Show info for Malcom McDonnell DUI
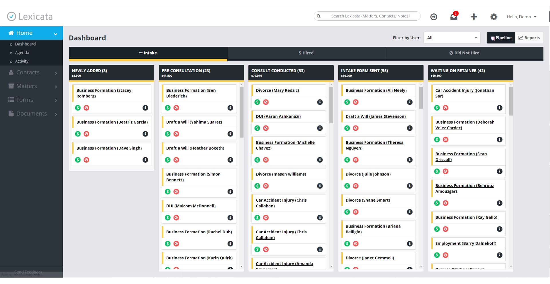 (x=230, y=218)
